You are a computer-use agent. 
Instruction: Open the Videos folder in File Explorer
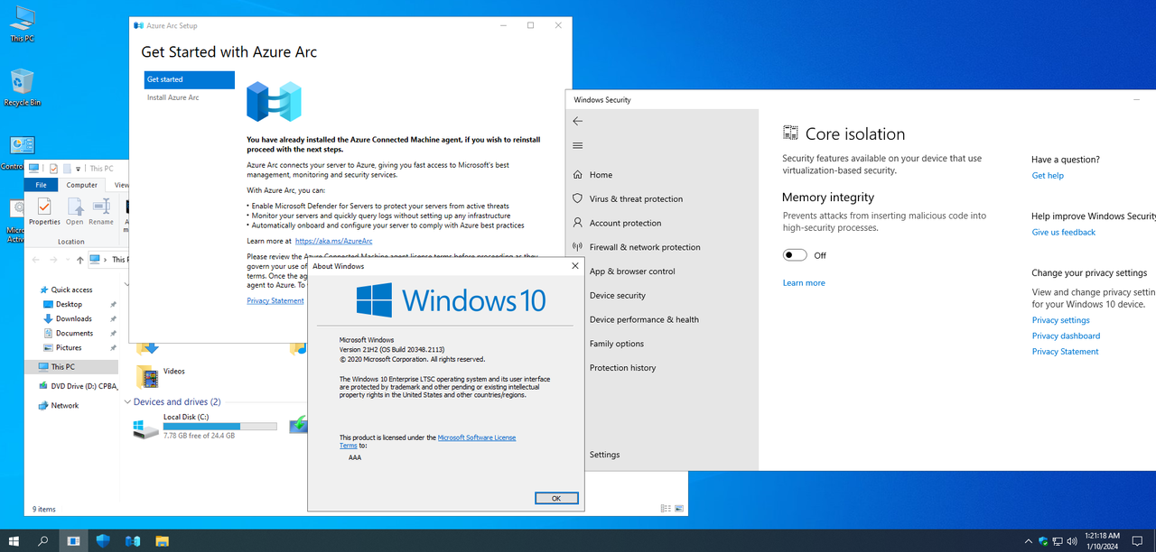click(163, 374)
